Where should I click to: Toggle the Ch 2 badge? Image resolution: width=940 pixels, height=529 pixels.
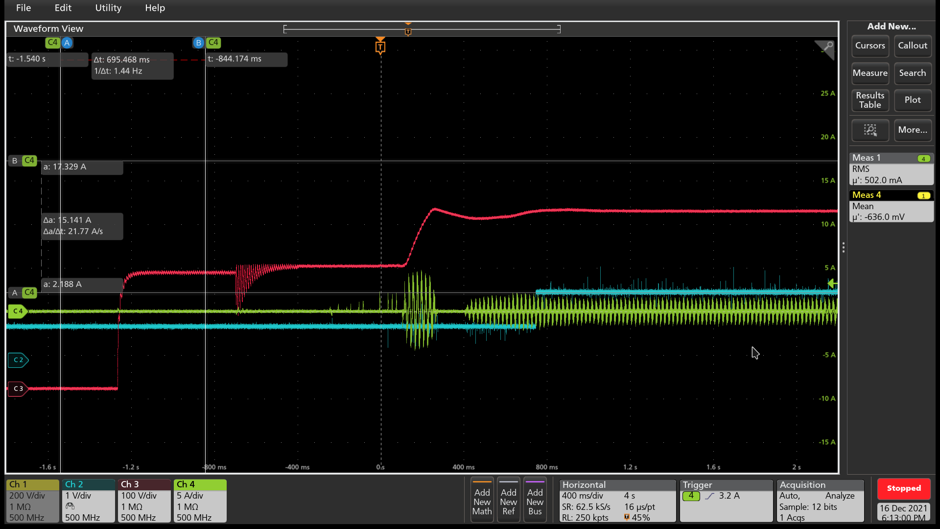pyautogui.click(x=88, y=501)
